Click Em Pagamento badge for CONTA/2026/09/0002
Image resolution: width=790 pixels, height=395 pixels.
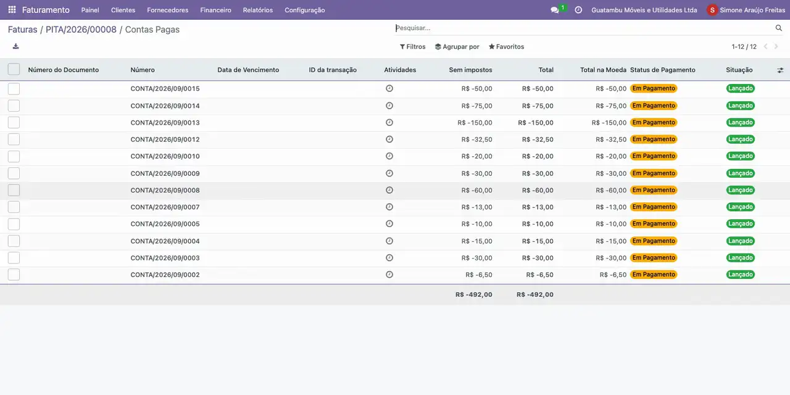click(x=654, y=275)
